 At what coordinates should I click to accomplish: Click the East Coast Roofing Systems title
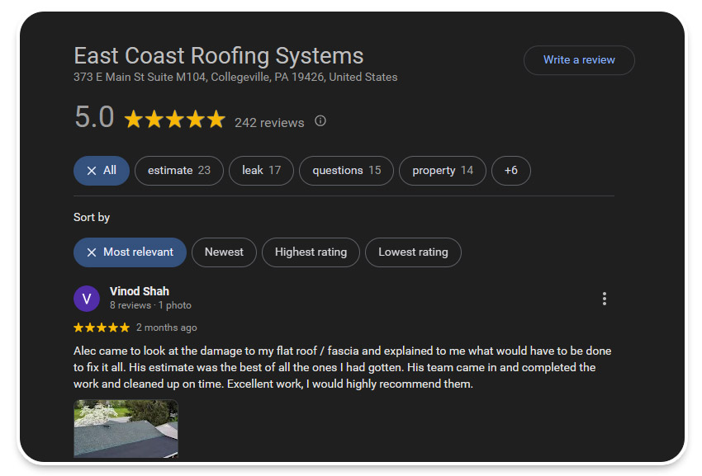(x=218, y=56)
